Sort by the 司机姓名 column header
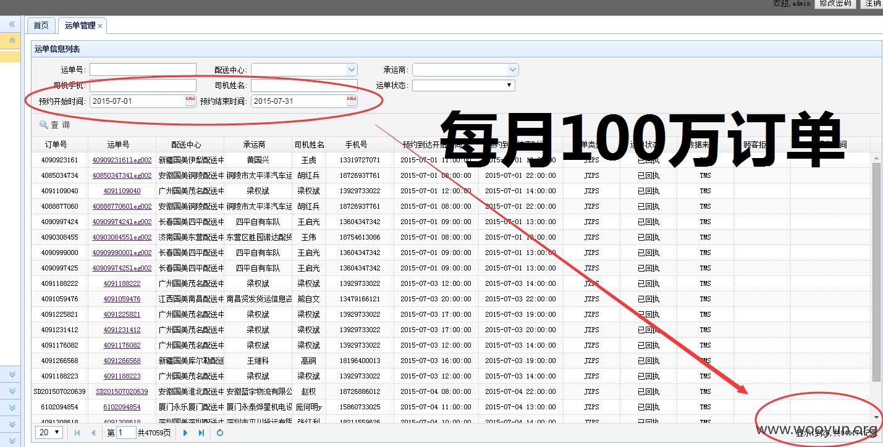The width and height of the screenshot is (883, 447). [x=308, y=144]
